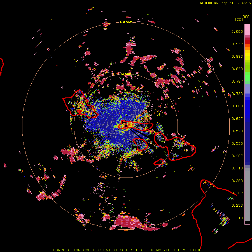The width and height of the screenshot is (252, 252).
Task: Select the 0.893 scale value
Action: 237,56
